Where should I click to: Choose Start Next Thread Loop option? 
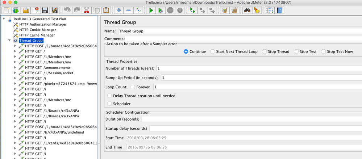point(212,51)
